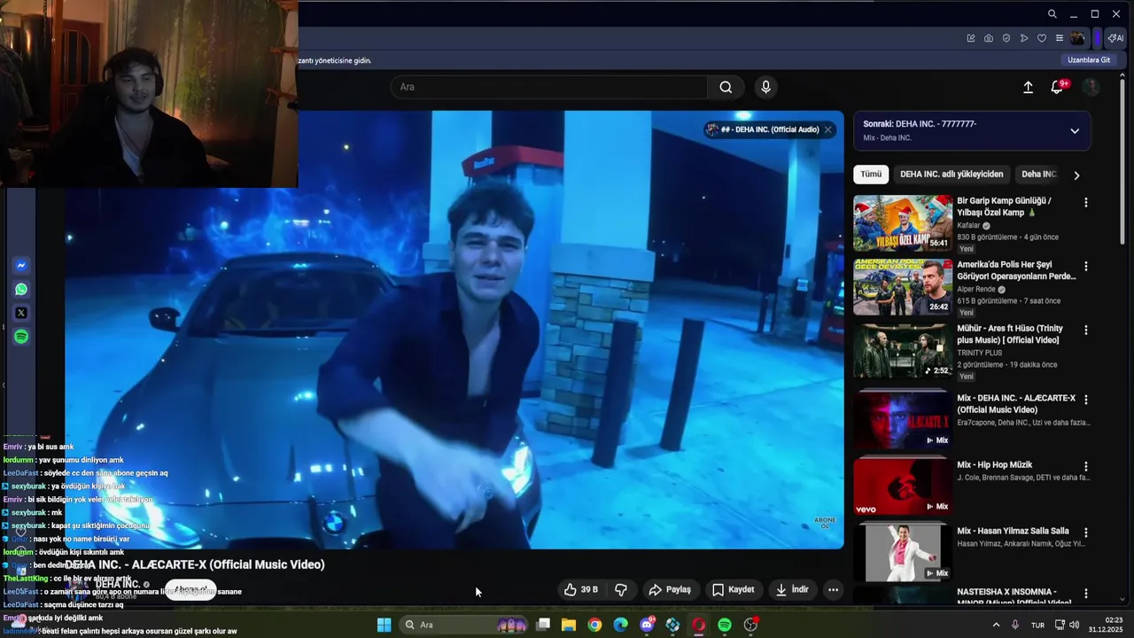Expand the Sonraki playlist chevron
Viewport: 1134px width, 638px height.
pos(1075,131)
